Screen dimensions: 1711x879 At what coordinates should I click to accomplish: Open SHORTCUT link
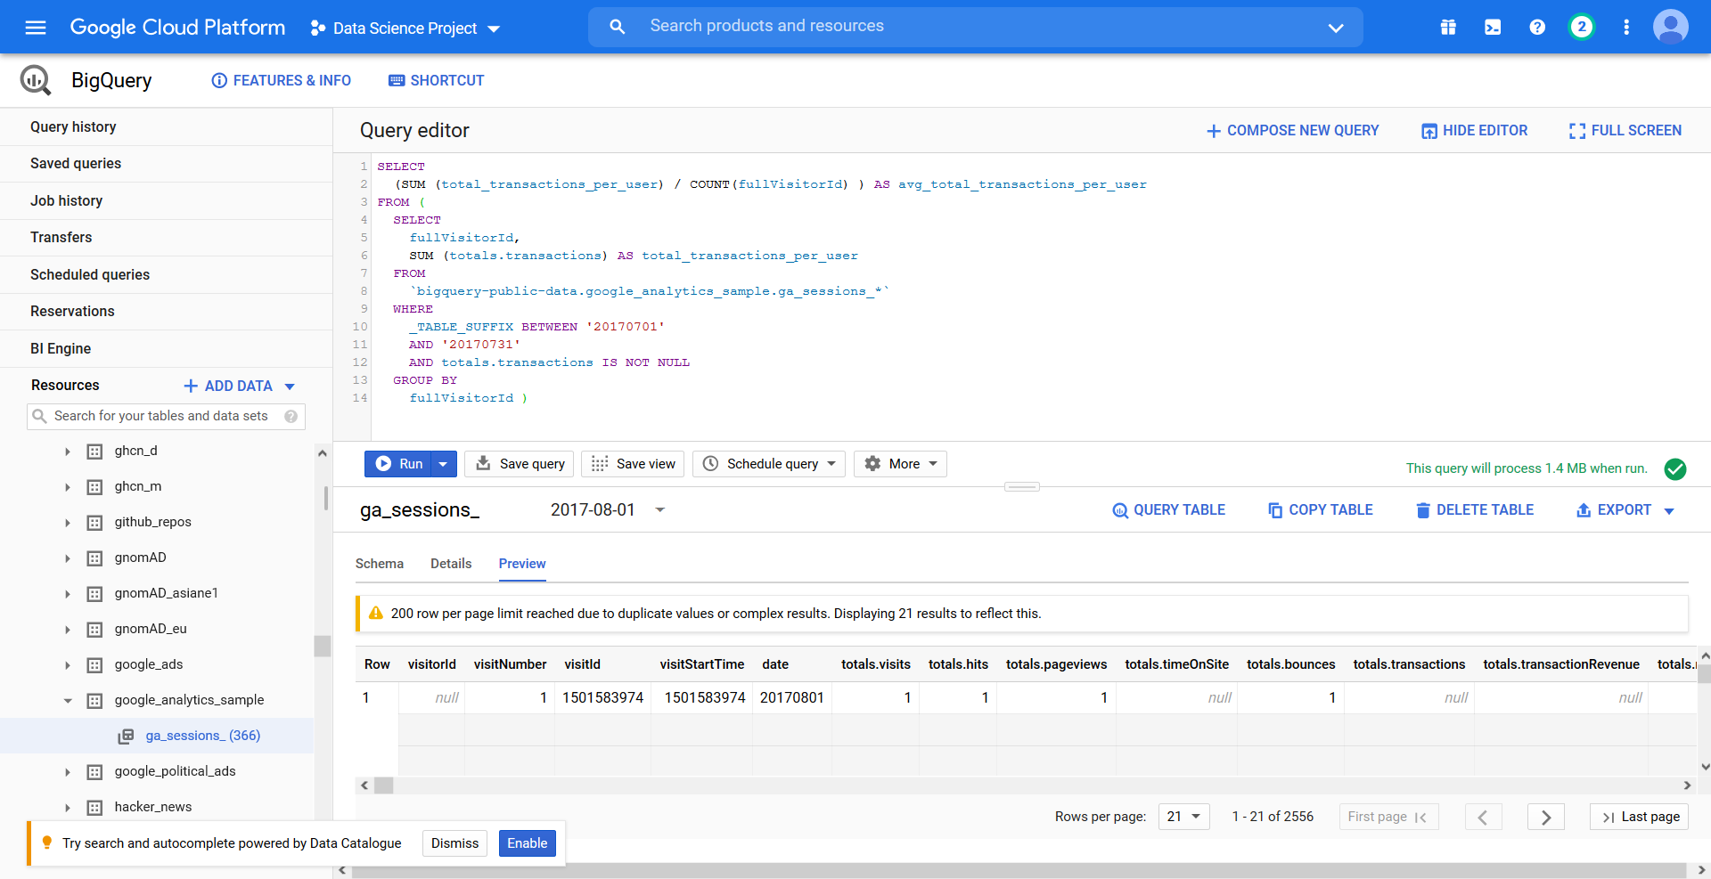pyautogui.click(x=437, y=81)
